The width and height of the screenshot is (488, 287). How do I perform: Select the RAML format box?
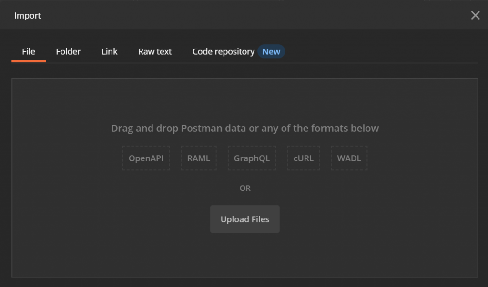pos(199,158)
